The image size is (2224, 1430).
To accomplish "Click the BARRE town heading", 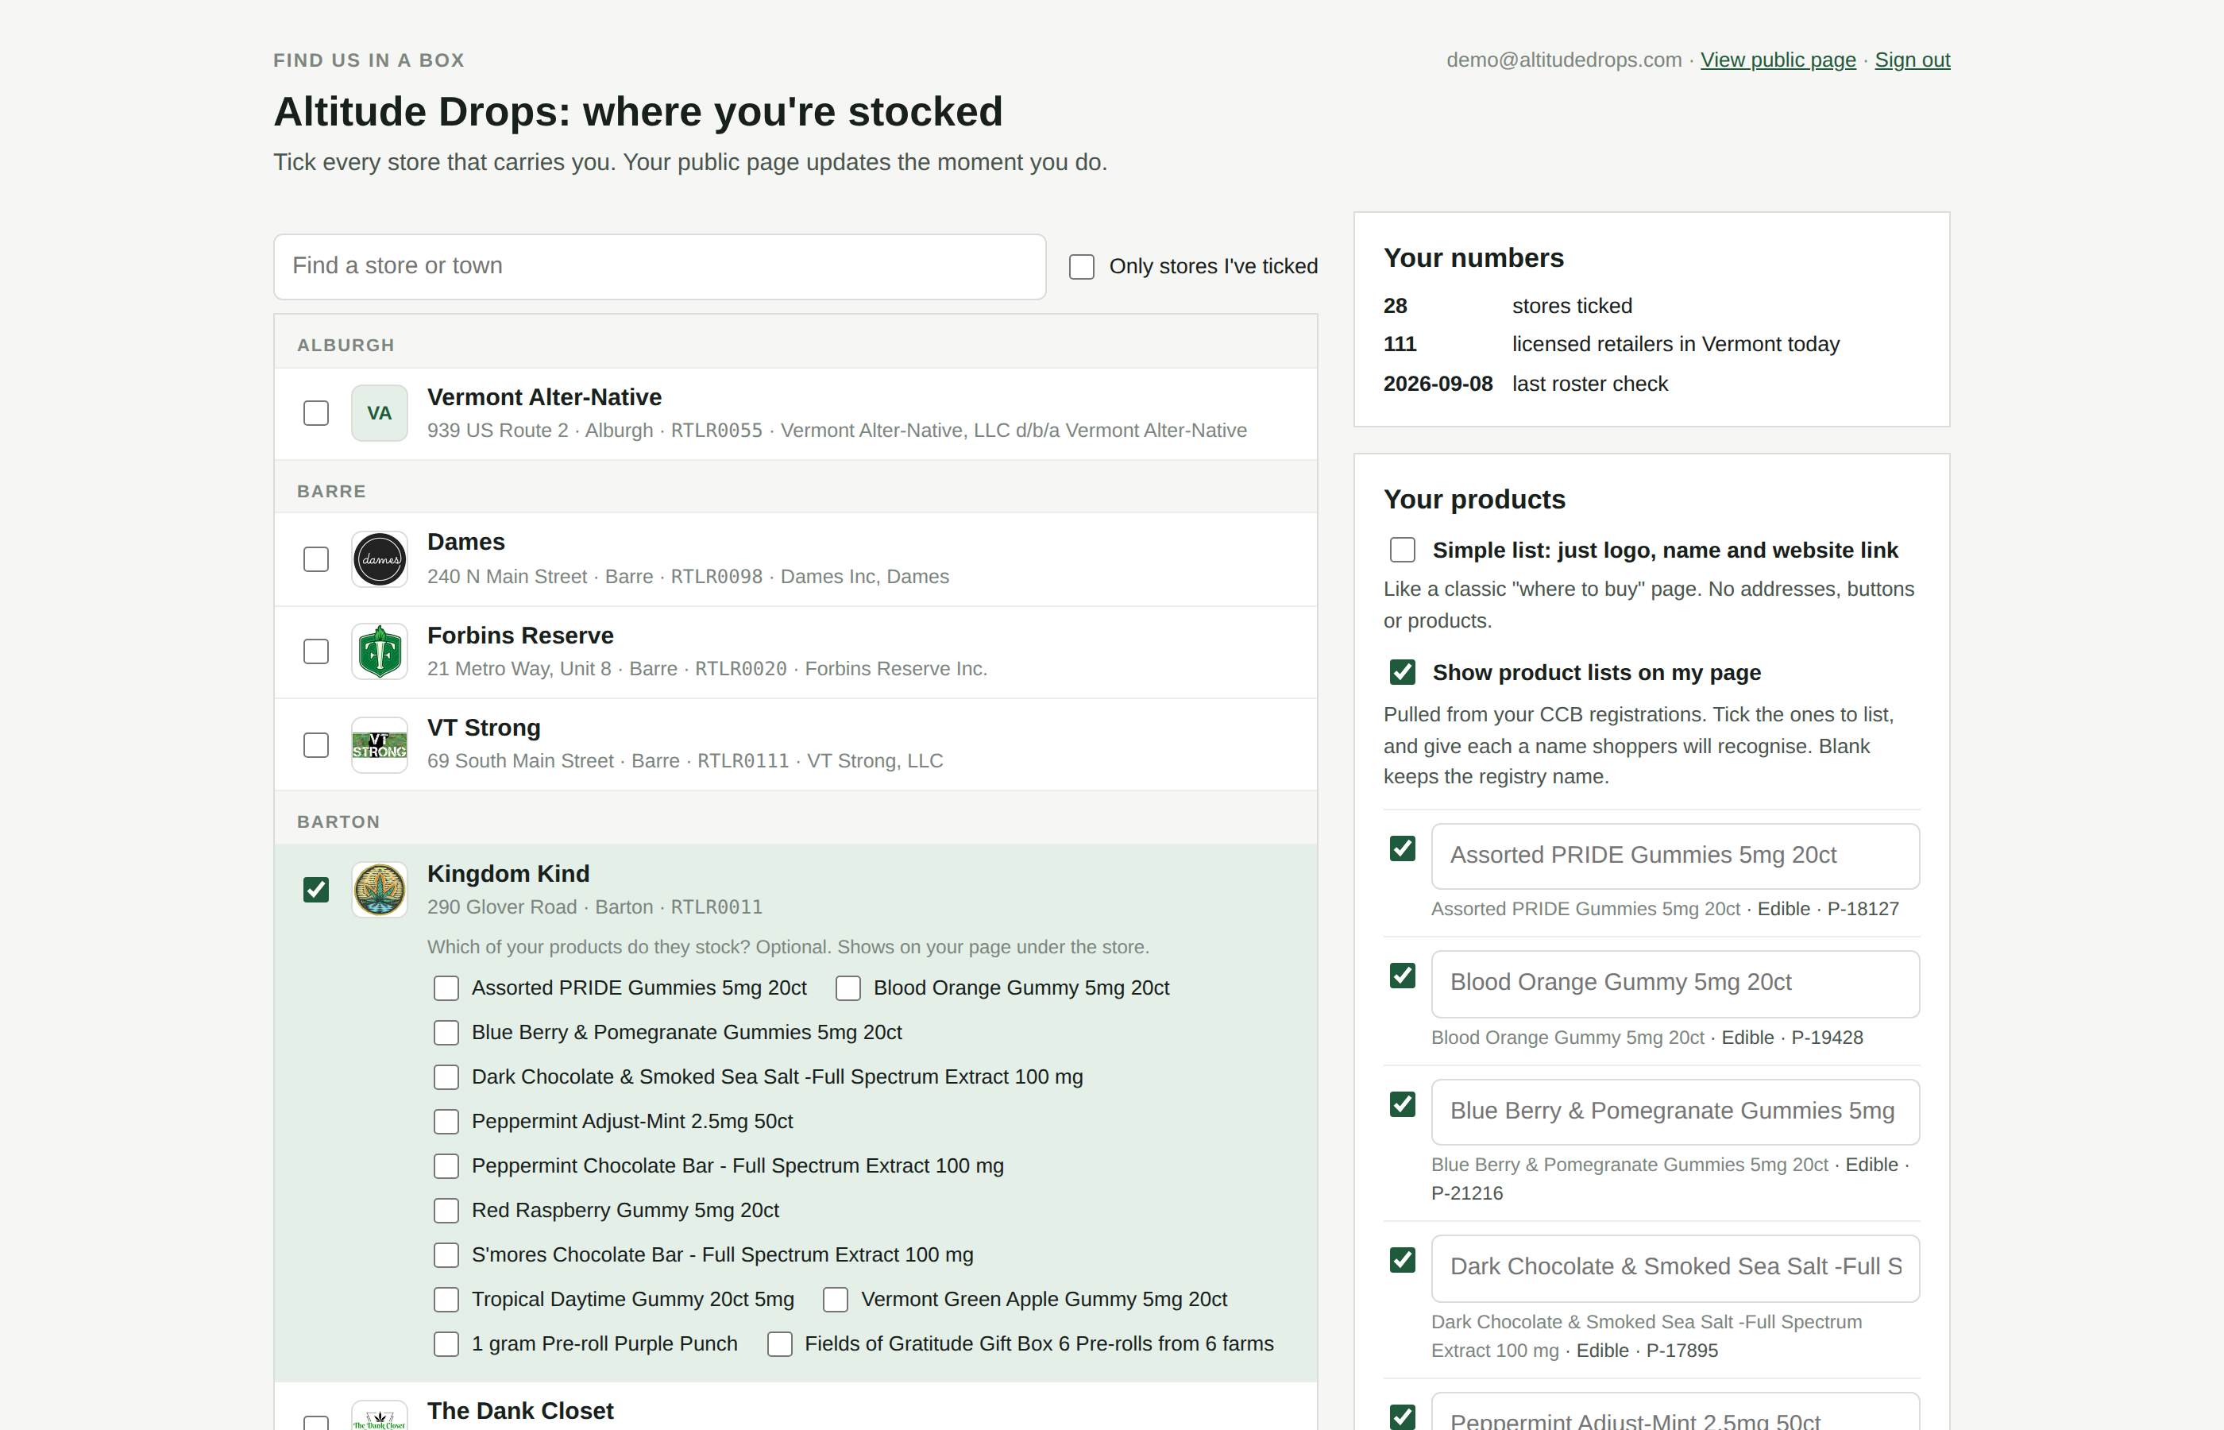I will 331,491.
